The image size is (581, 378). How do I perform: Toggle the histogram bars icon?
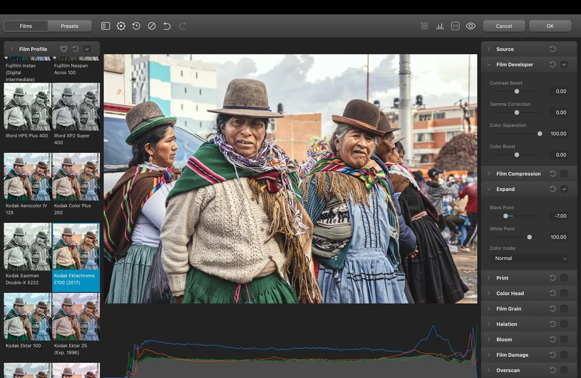[440, 26]
